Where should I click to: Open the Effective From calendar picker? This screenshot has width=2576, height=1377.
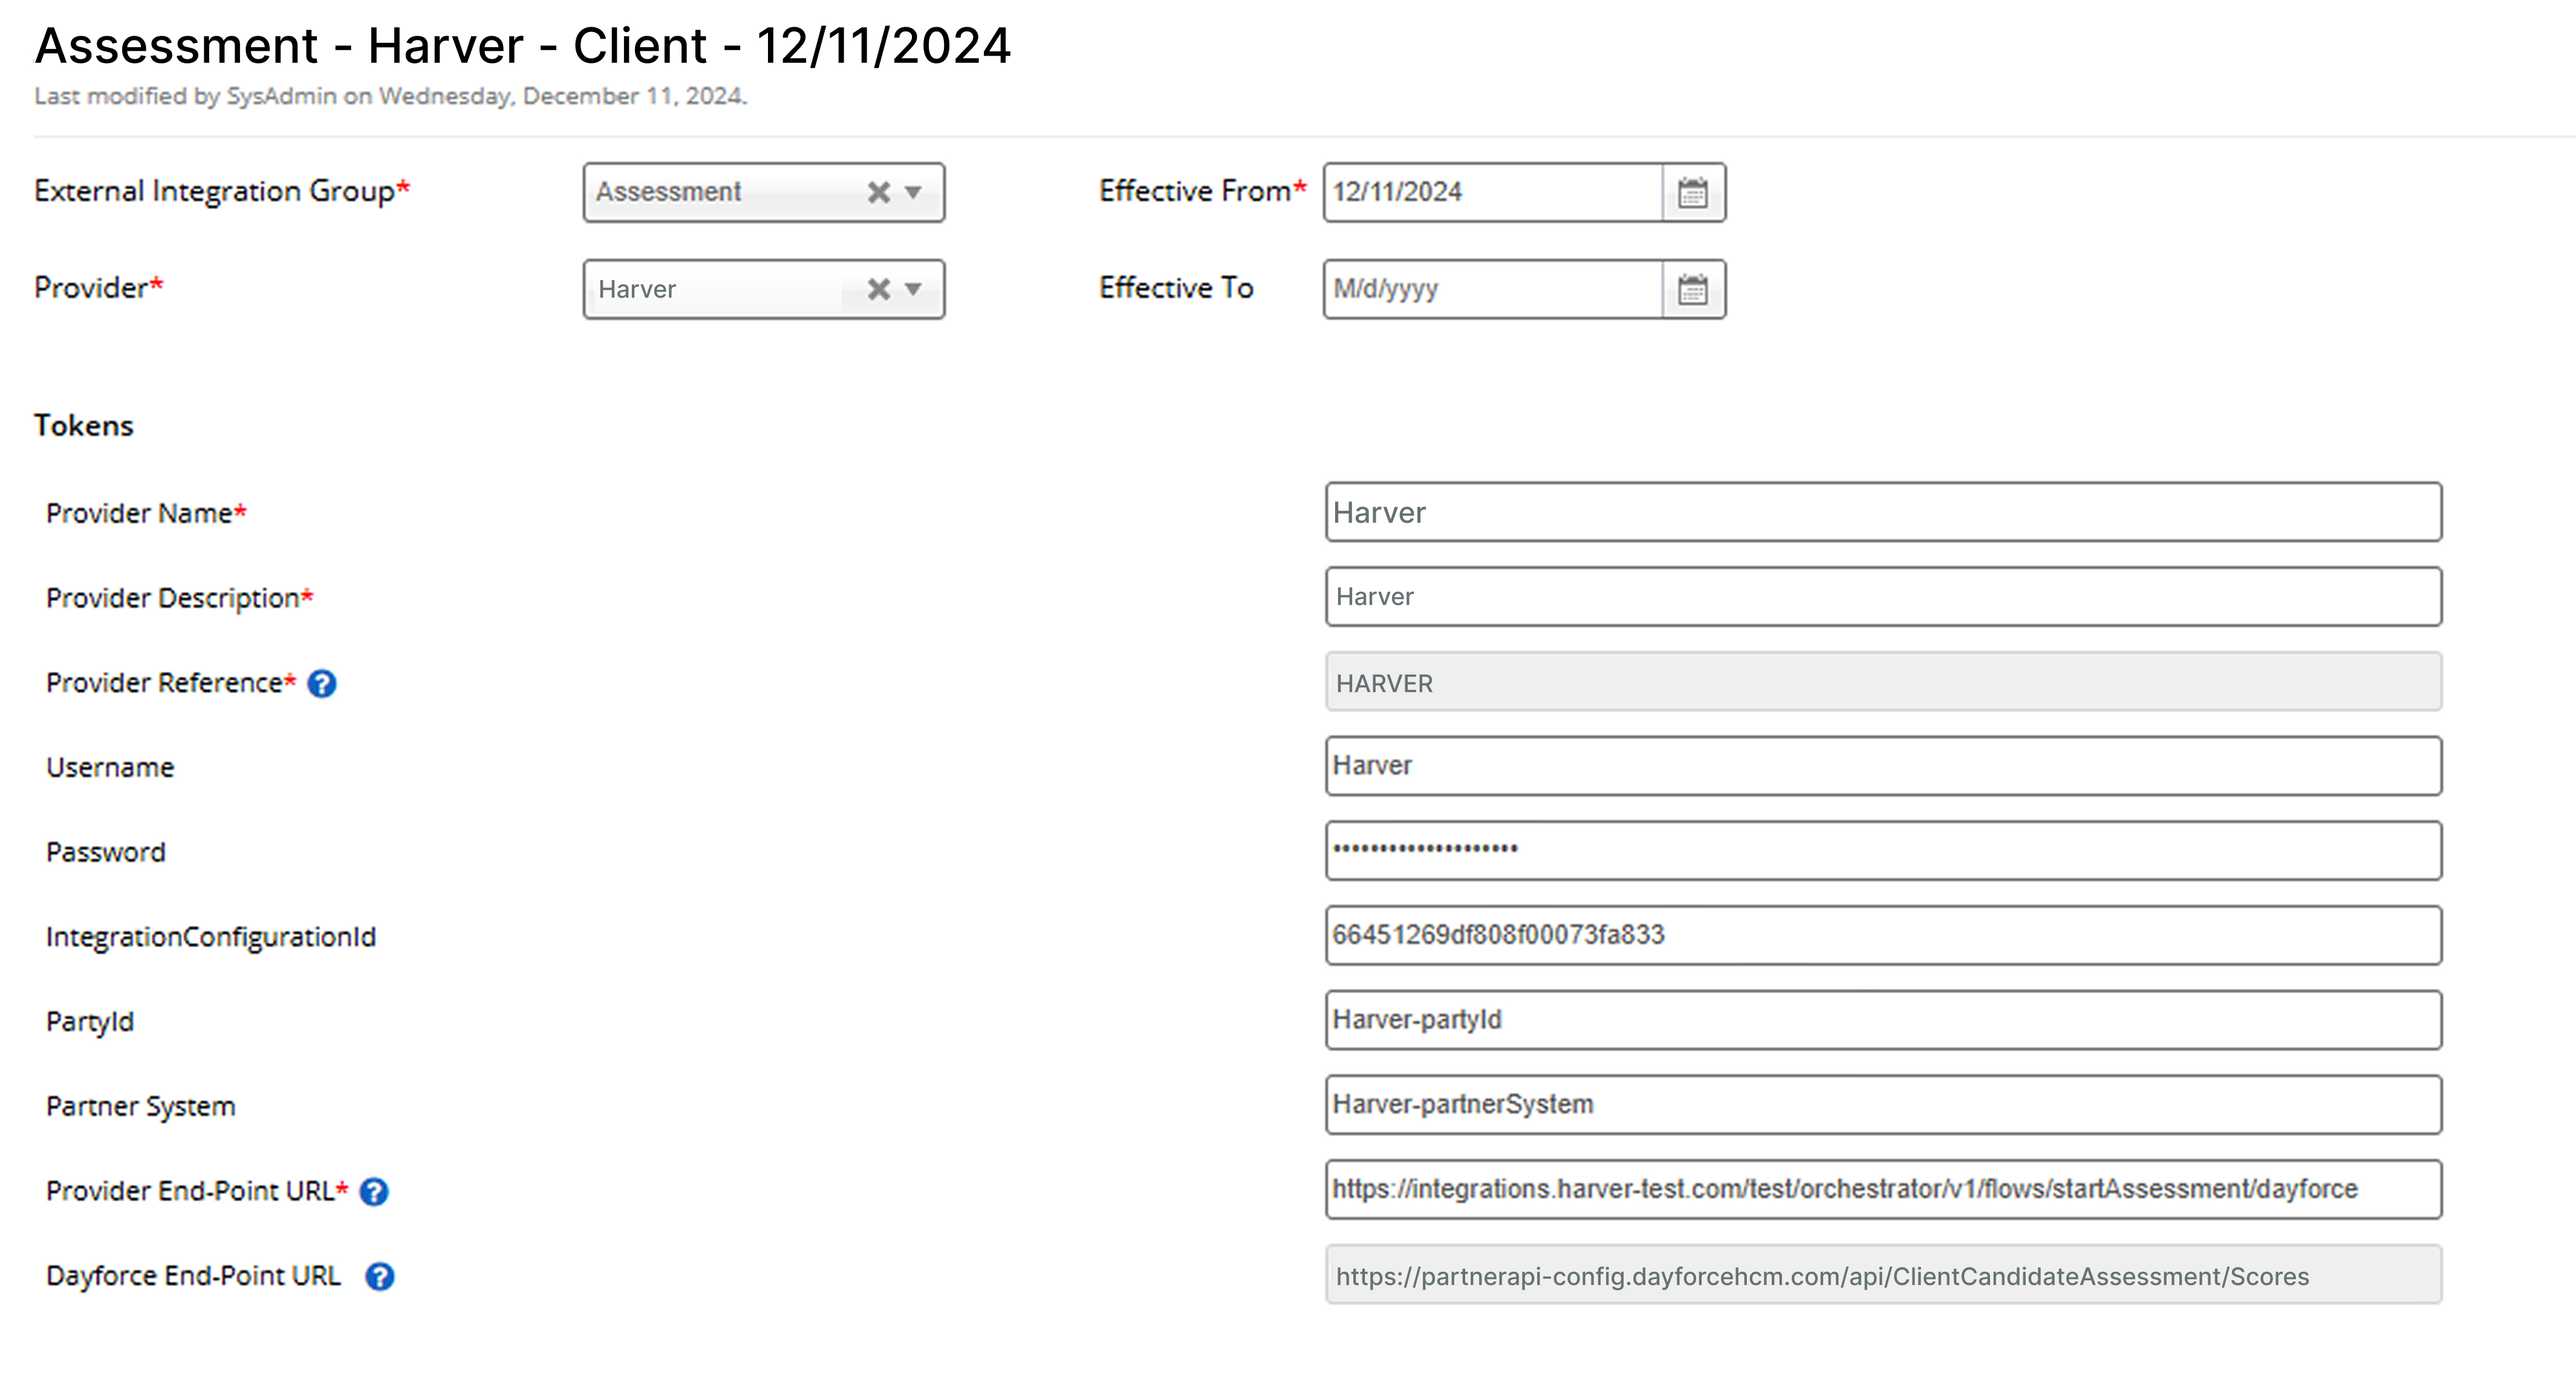click(1692, 192)
